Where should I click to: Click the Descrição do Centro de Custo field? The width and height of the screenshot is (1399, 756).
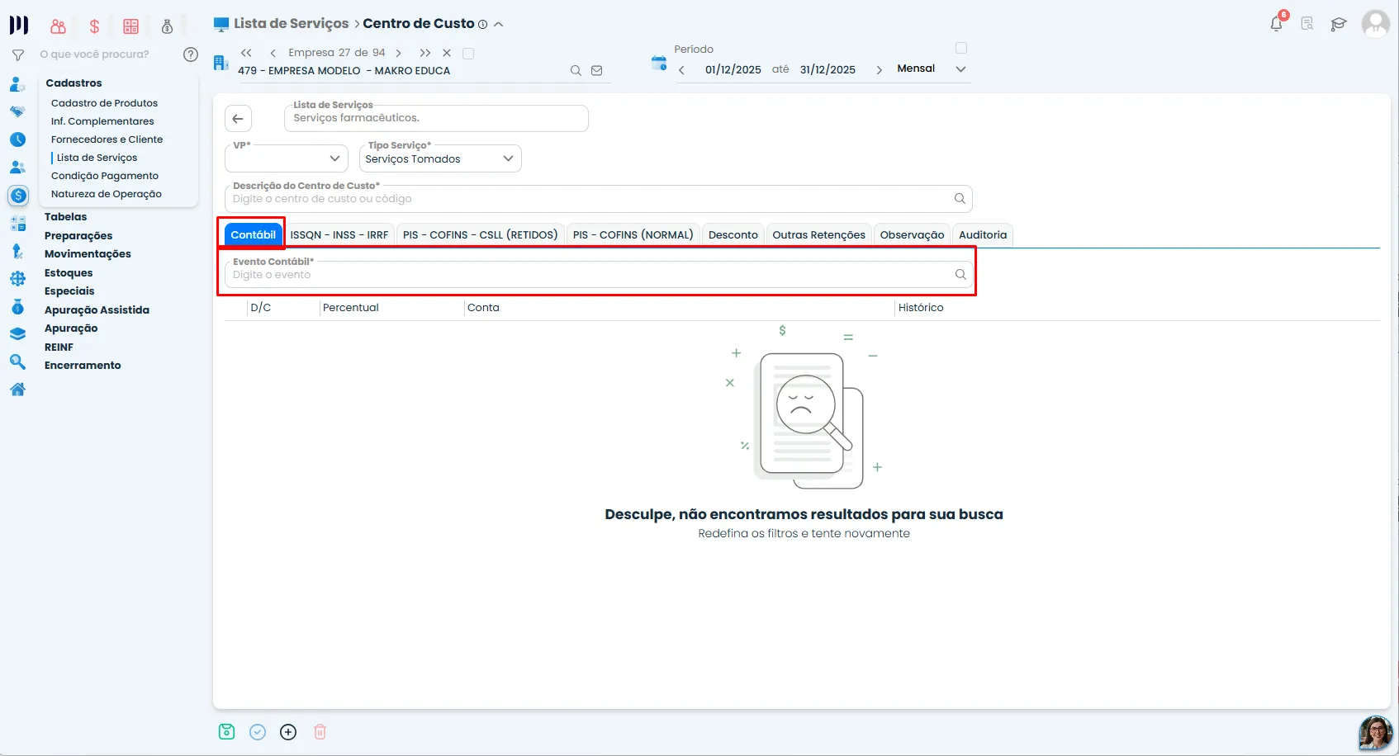click(599, 199)
